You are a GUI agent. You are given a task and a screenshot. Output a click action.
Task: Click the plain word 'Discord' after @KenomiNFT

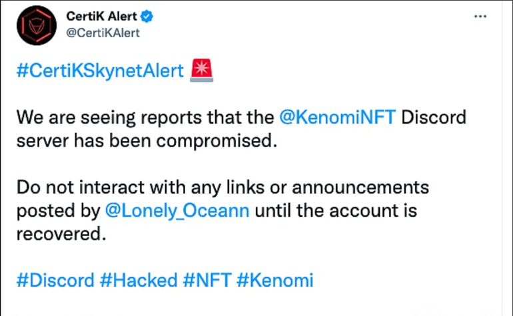433,118
